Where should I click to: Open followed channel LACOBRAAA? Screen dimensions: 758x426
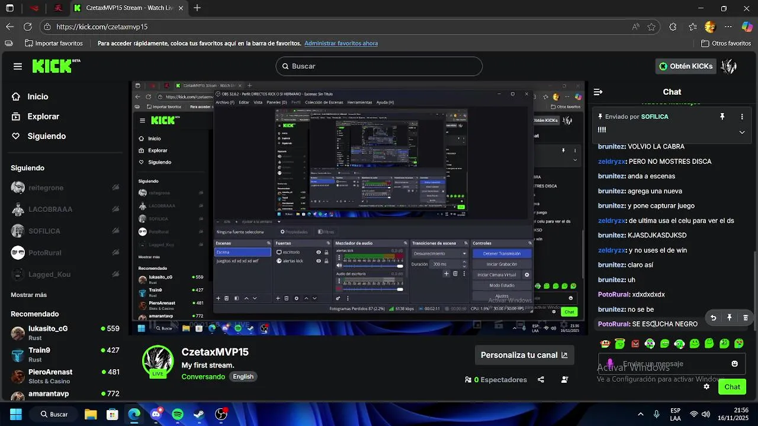(x=65, y=209)
